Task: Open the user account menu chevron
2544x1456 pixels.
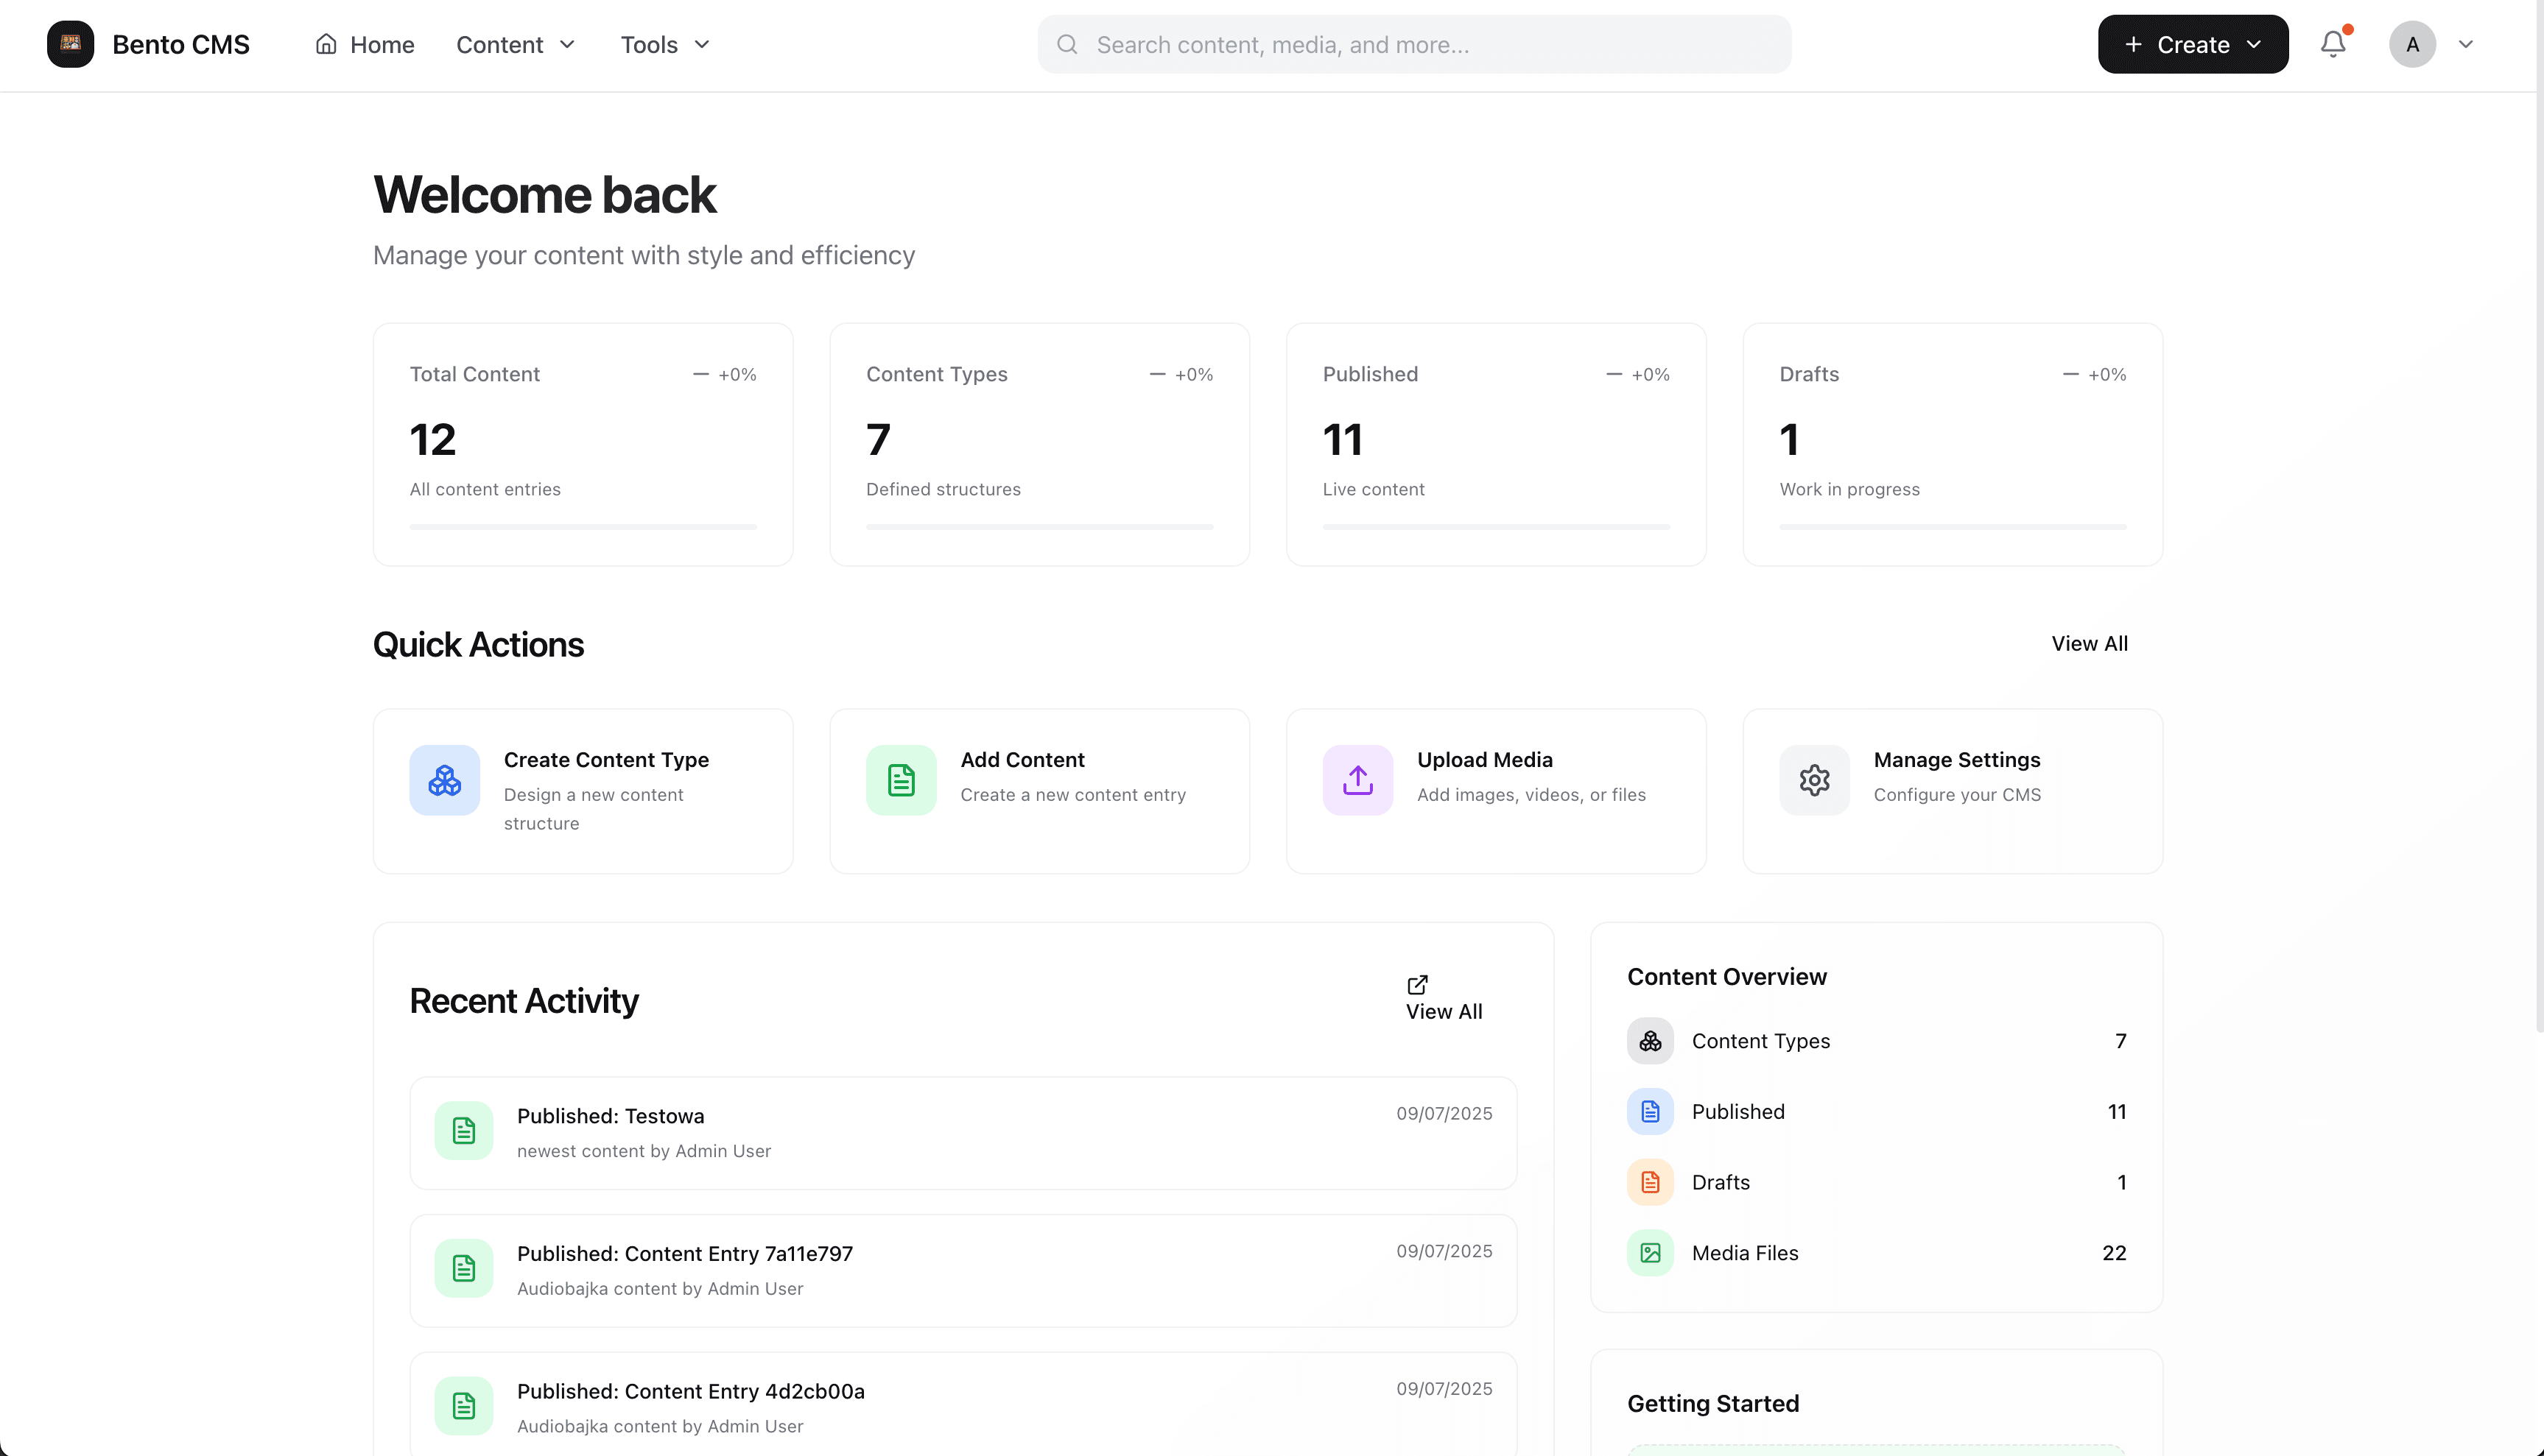Action: [x=2466, y=44]
